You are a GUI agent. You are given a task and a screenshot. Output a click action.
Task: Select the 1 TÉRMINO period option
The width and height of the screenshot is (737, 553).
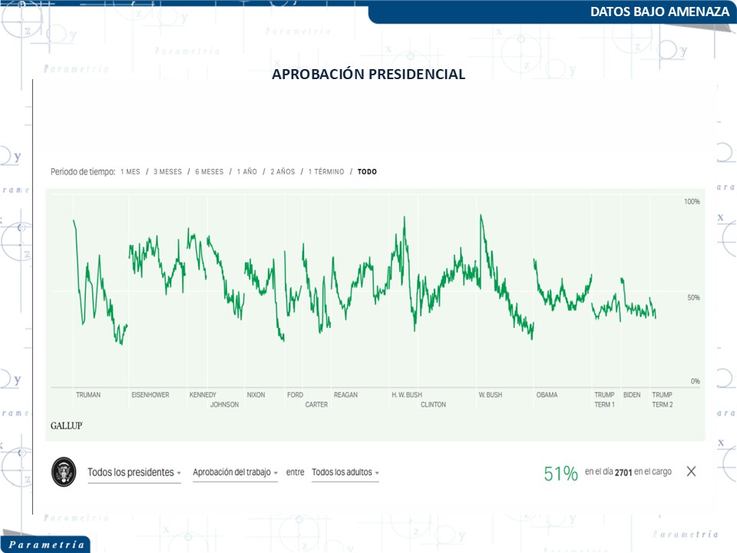click(x=326, y=172)
